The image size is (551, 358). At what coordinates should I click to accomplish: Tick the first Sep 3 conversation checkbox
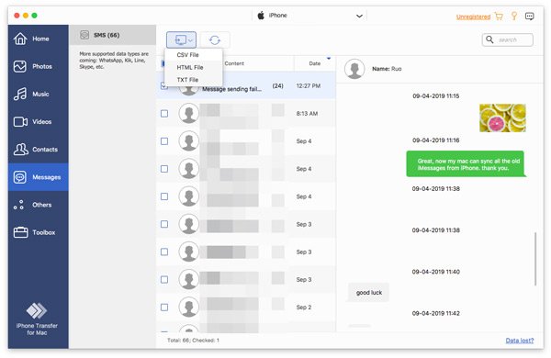point(164,224)
